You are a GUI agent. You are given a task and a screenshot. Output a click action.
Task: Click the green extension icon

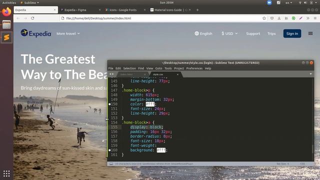293,18
